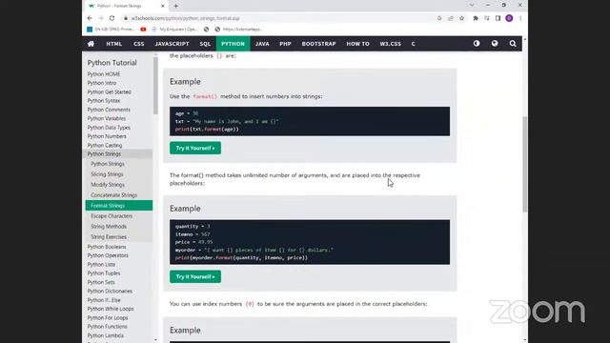Open Python Casting in sidebar
The height and width of the screenshot is (343, 610).
104,146
